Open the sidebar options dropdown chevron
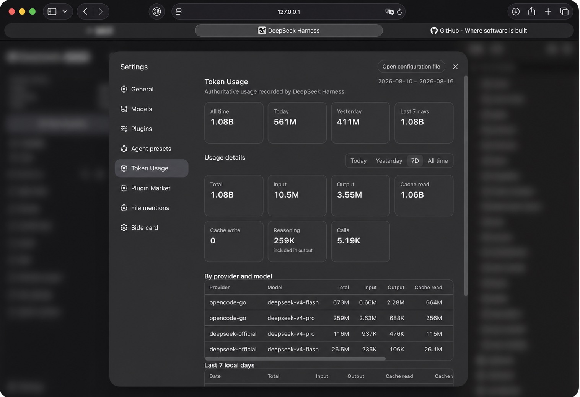 point(65,11)
